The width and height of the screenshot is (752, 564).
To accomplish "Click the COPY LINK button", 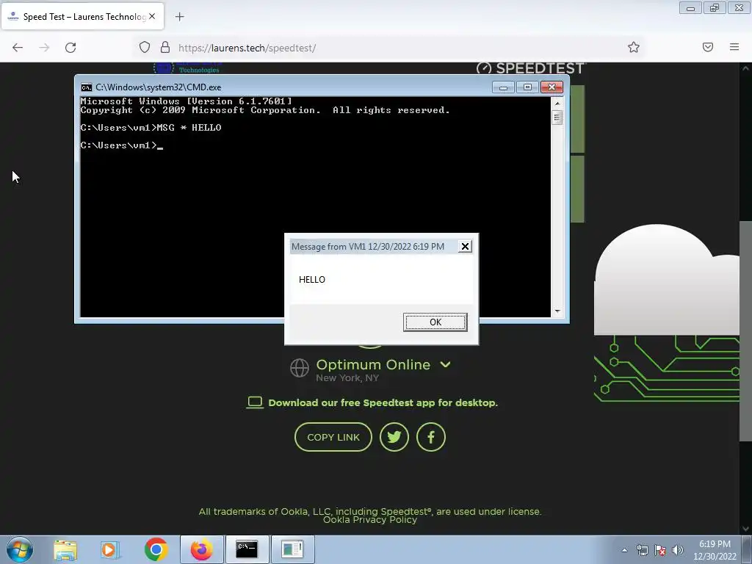I will point(333,437).
